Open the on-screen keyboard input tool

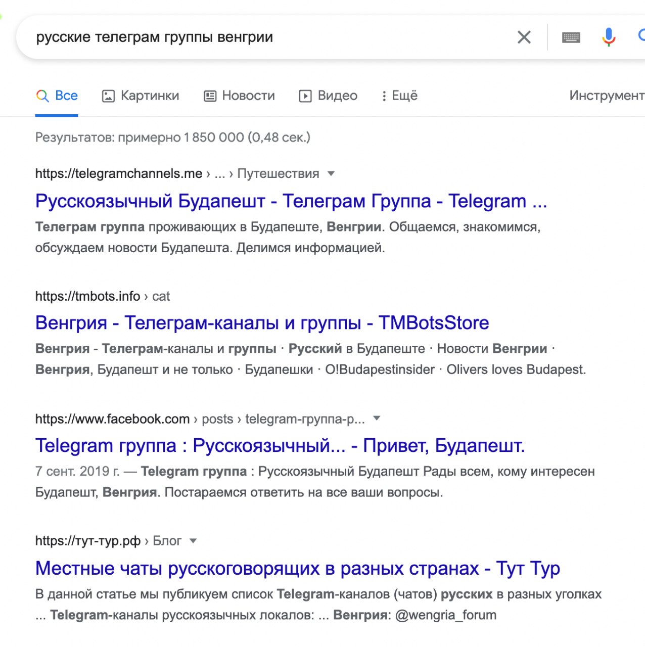tap(571, 37)
